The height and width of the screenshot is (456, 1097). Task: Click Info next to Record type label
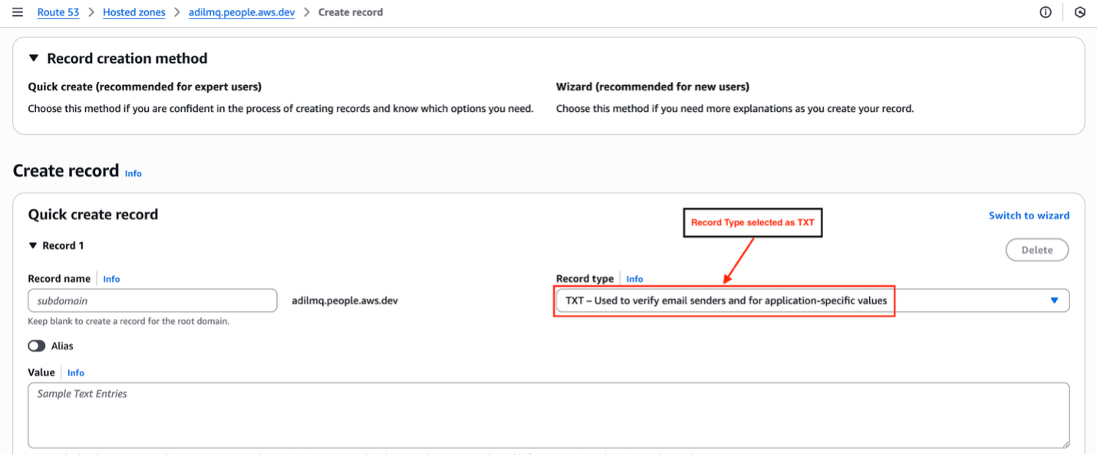[x=634, y=278]
